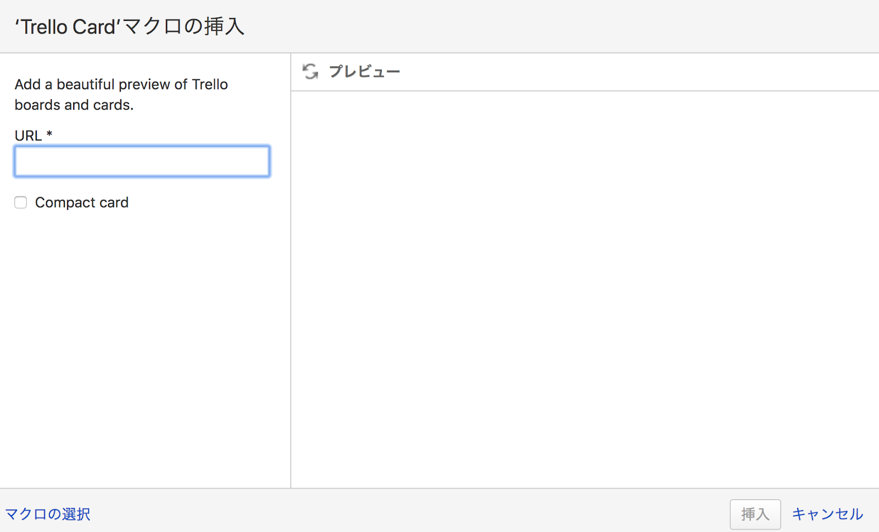Image resolution: width=879 pixels, height=532 pixels.
Task: Tick the Compact card checkbox
Action: coord(21,202)
